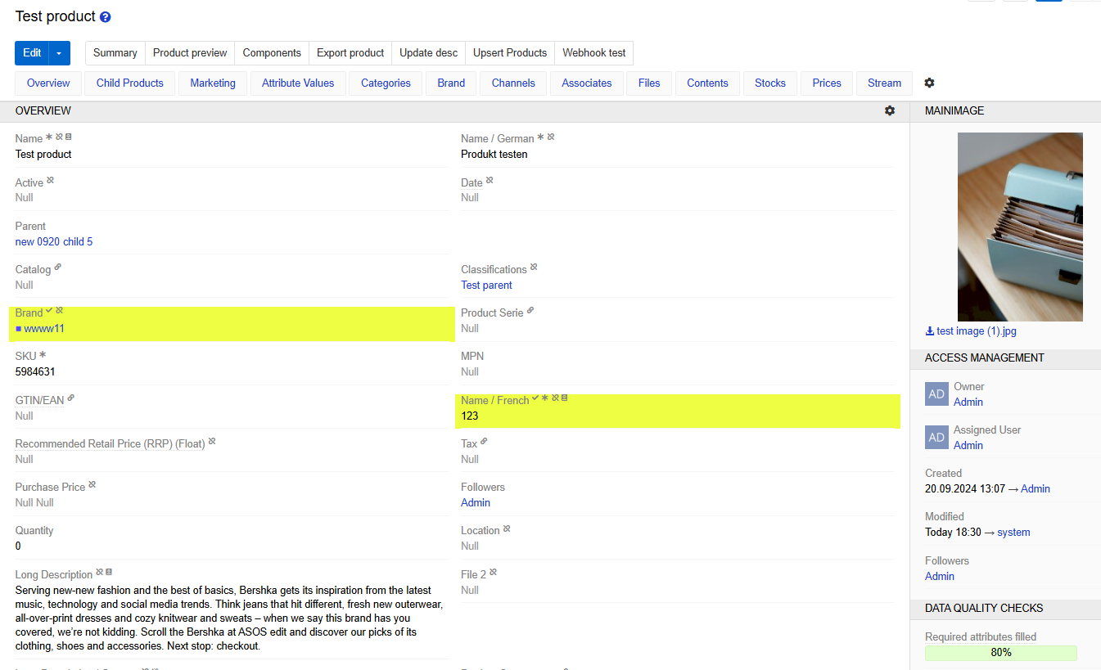Viewport: 1101px width, 670px height.
Task: Click the unlinked icon beside Classifications
Action: (x=534, y=268)
